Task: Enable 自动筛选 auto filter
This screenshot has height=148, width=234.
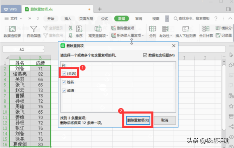Action: [x=34, y=31]
